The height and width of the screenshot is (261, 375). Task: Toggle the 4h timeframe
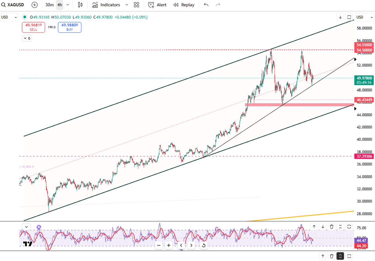(x=60, y=5)
